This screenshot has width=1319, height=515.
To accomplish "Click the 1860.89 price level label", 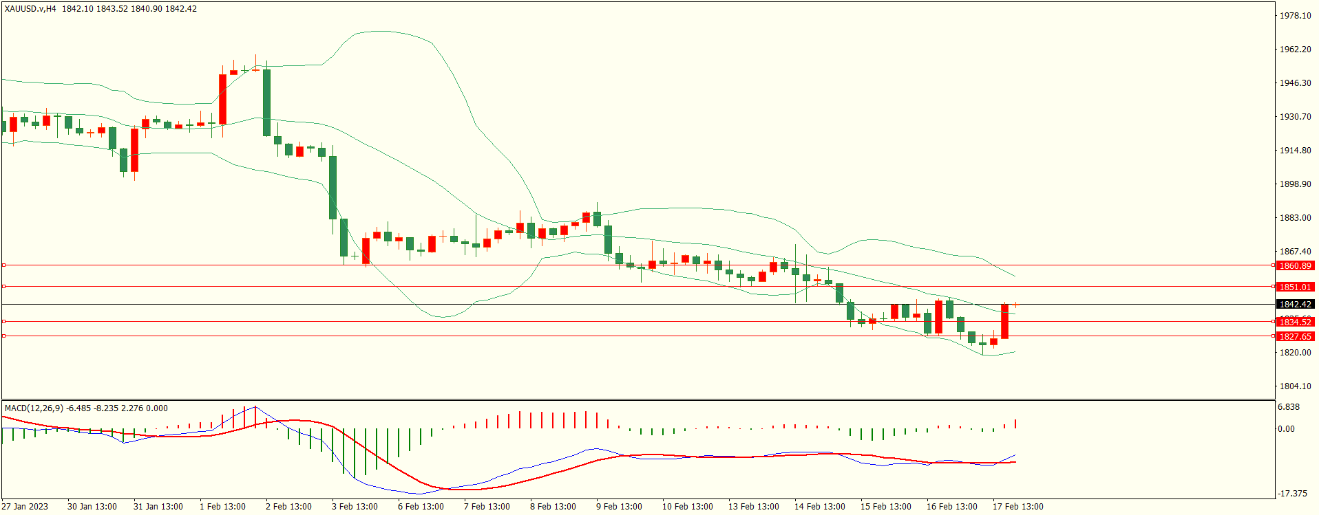I will [x=1295, y=266].
